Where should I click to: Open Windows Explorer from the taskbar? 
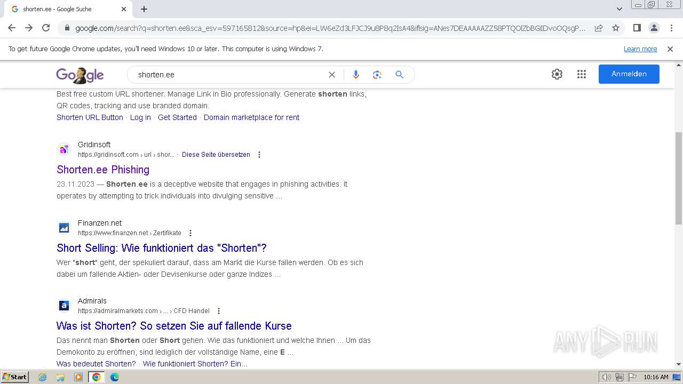[x=60, y=377]
